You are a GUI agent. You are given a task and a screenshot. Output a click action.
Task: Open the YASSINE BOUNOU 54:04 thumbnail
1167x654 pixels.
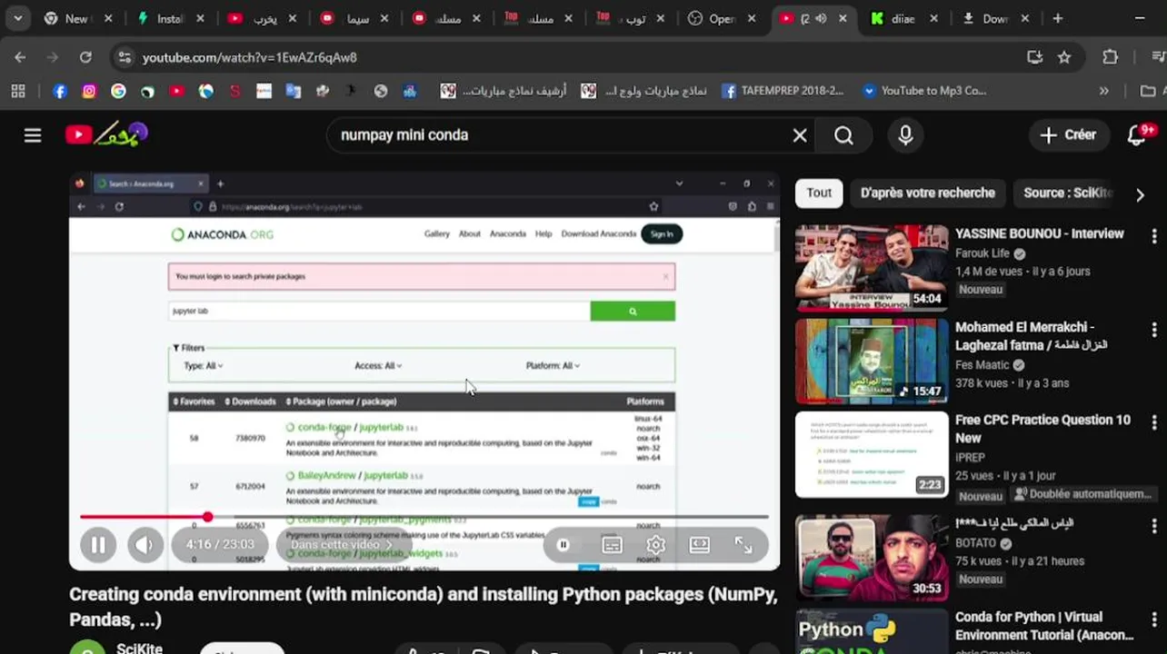[x=872, y=268]
